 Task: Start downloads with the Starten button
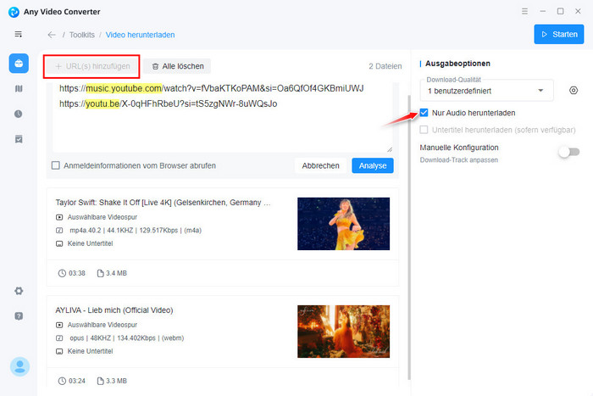[x=558, y=35]
